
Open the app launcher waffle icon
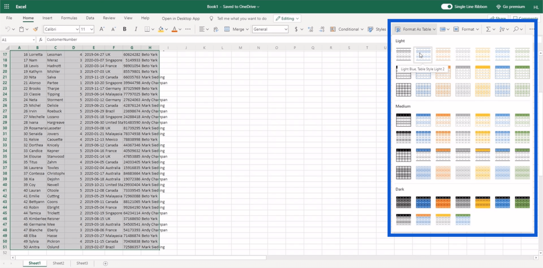tap(6, 6)
